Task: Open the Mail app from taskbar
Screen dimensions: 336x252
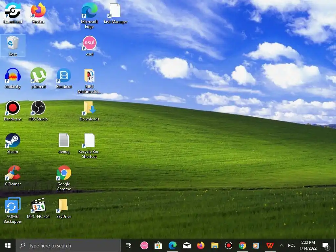Action: click(187, 245)
